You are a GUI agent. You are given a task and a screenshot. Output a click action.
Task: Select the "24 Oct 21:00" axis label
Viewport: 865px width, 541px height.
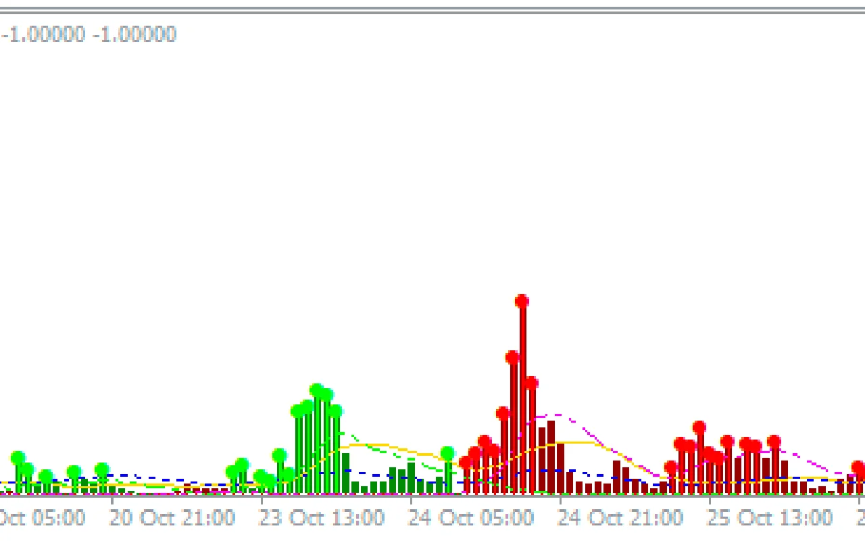pos(620,519)
